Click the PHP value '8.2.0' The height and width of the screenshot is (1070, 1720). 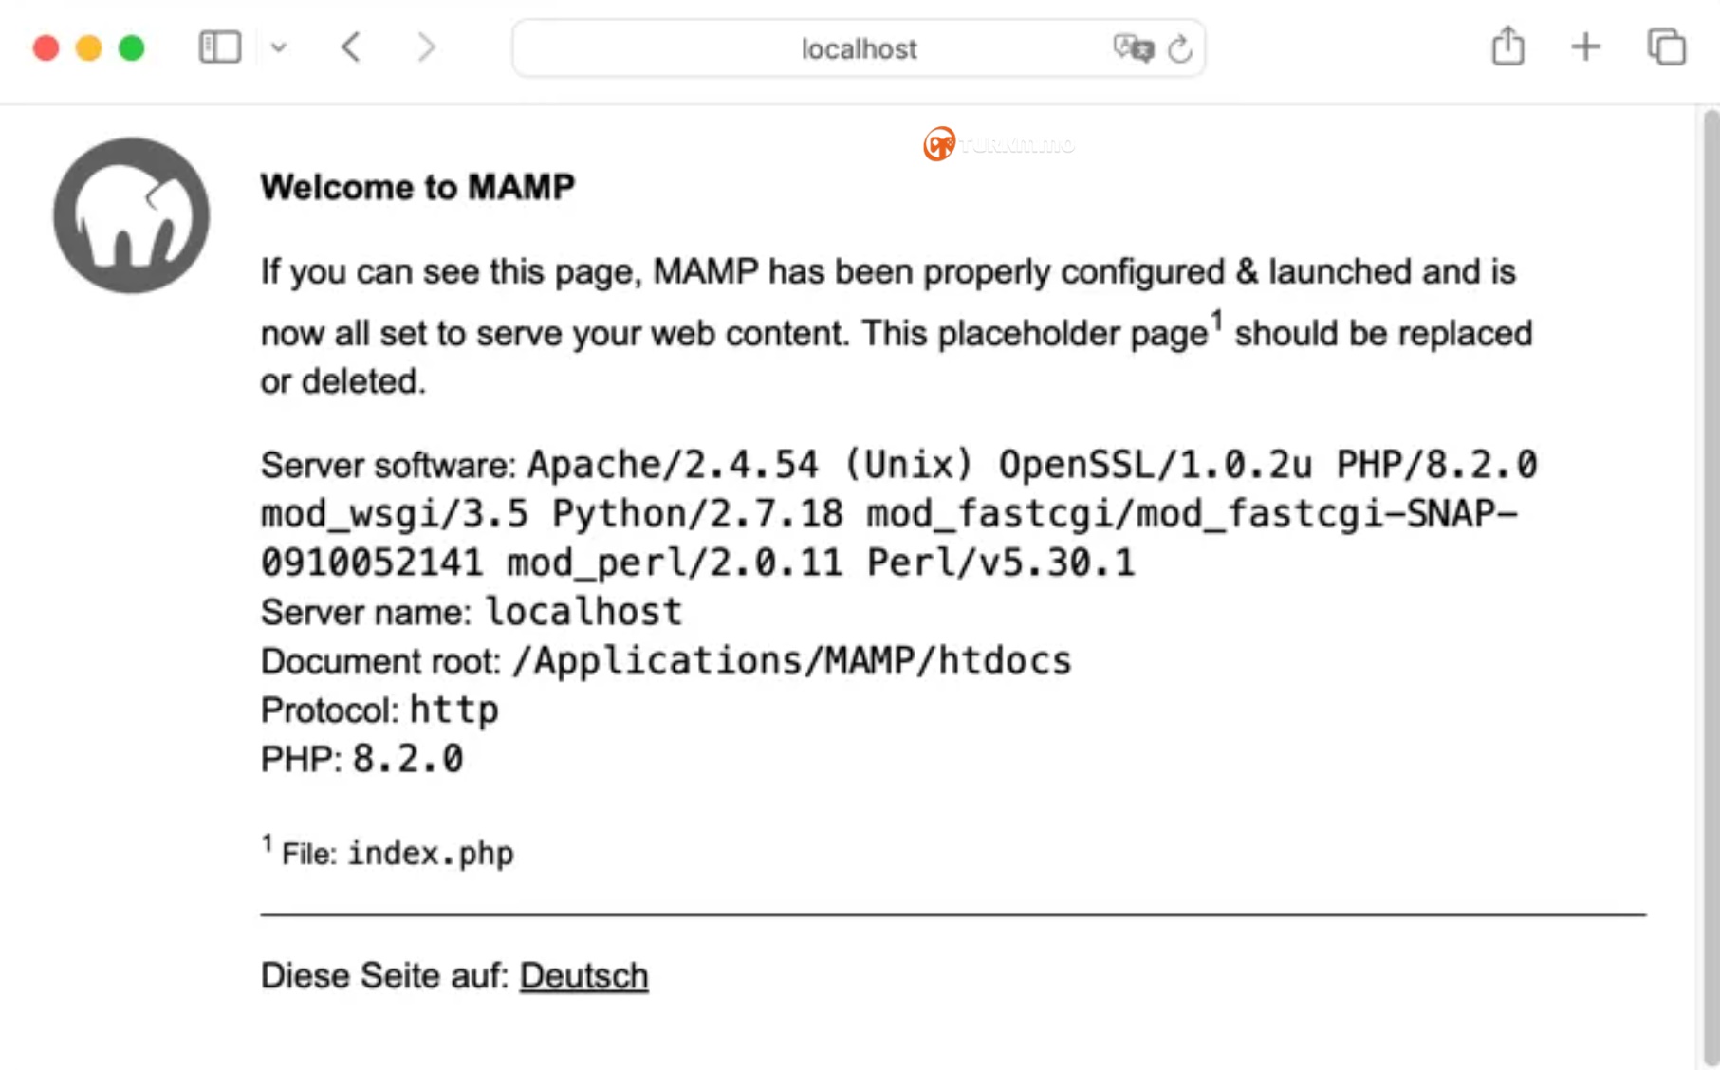coord(408,759)
